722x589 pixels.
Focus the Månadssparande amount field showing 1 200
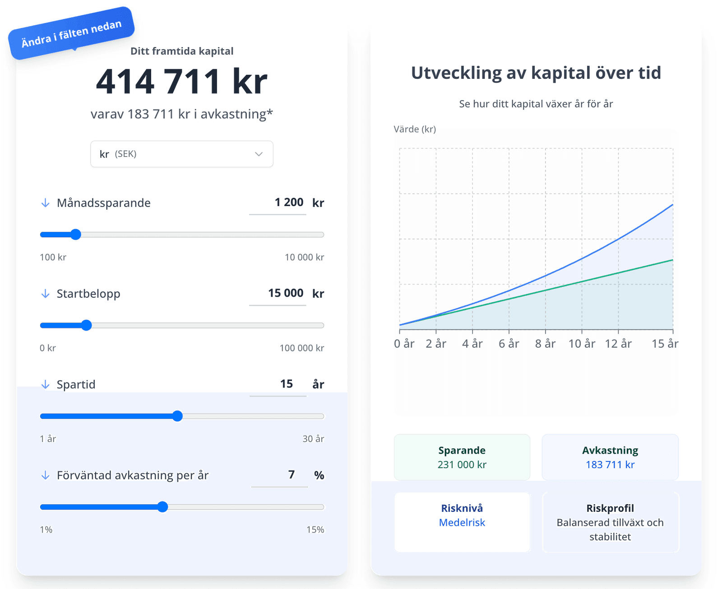278,203
